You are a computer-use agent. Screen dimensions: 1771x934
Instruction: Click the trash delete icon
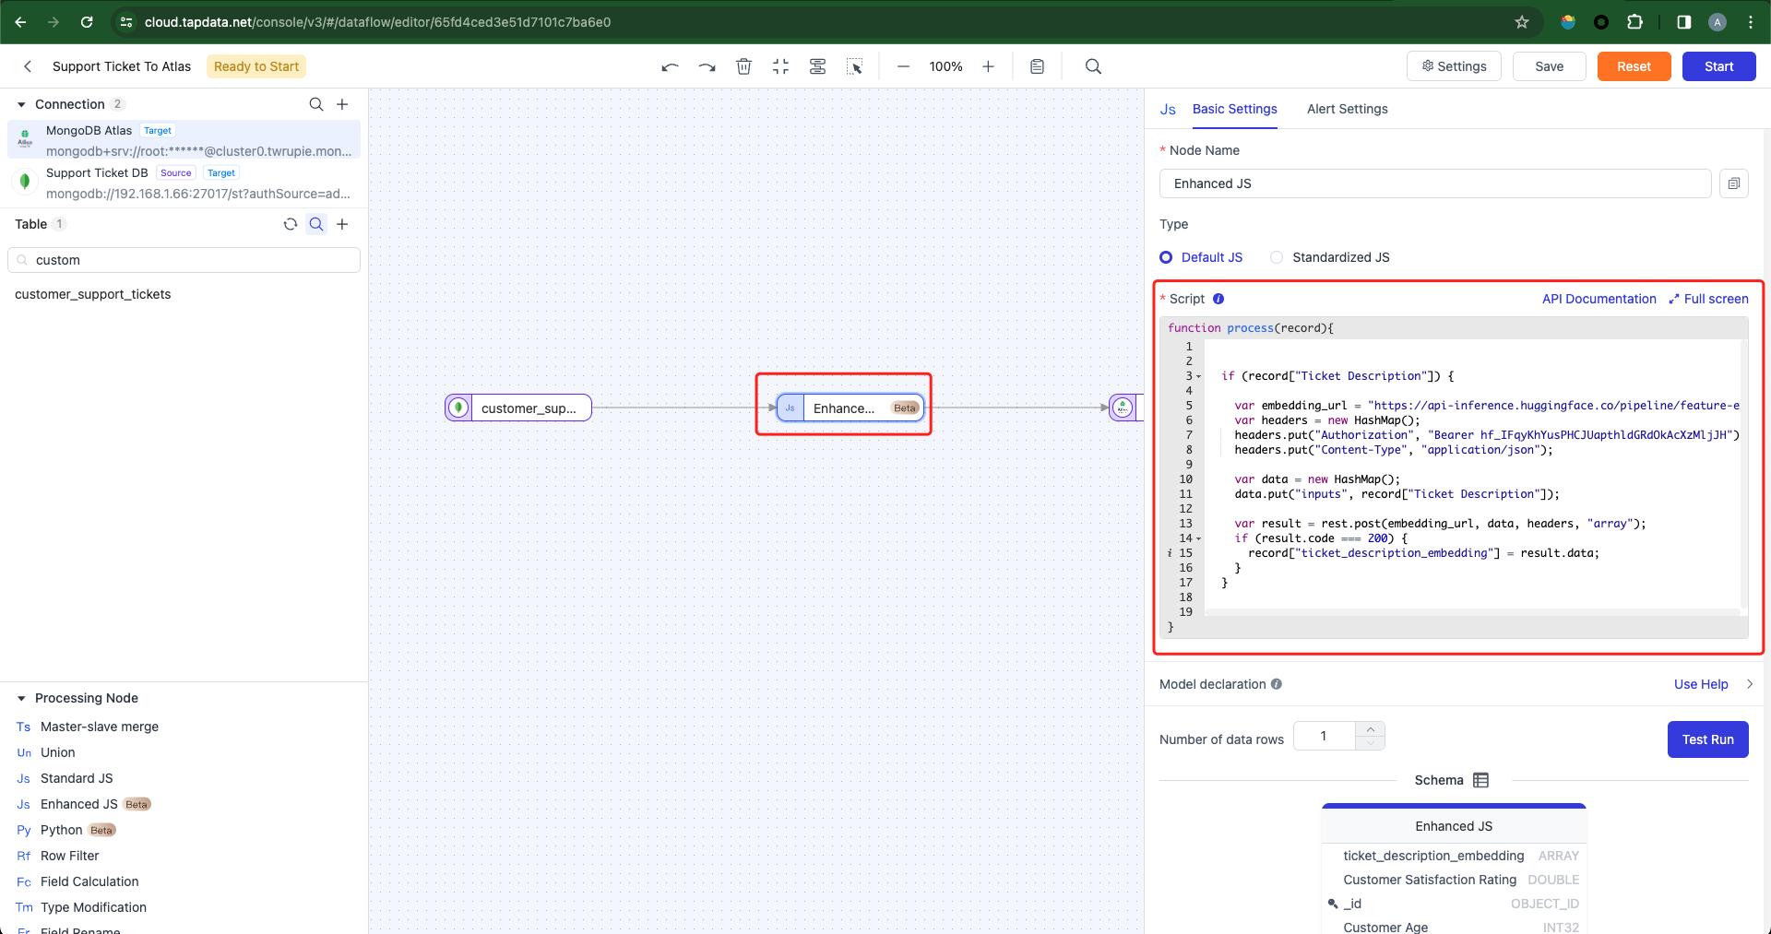pos(743,66)
